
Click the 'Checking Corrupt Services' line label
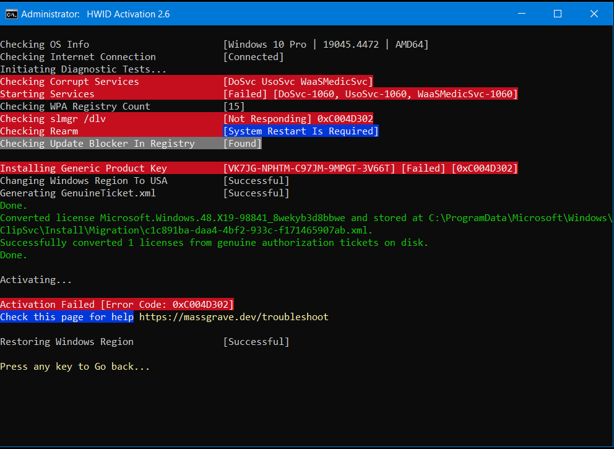69,82
